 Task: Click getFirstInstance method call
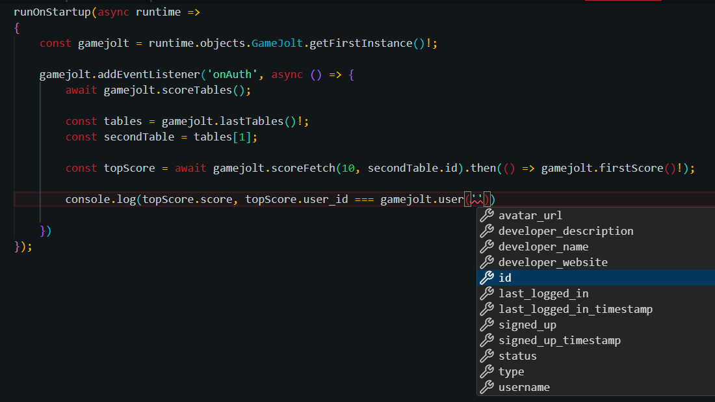pyautogui.click(x=361, y=44)
